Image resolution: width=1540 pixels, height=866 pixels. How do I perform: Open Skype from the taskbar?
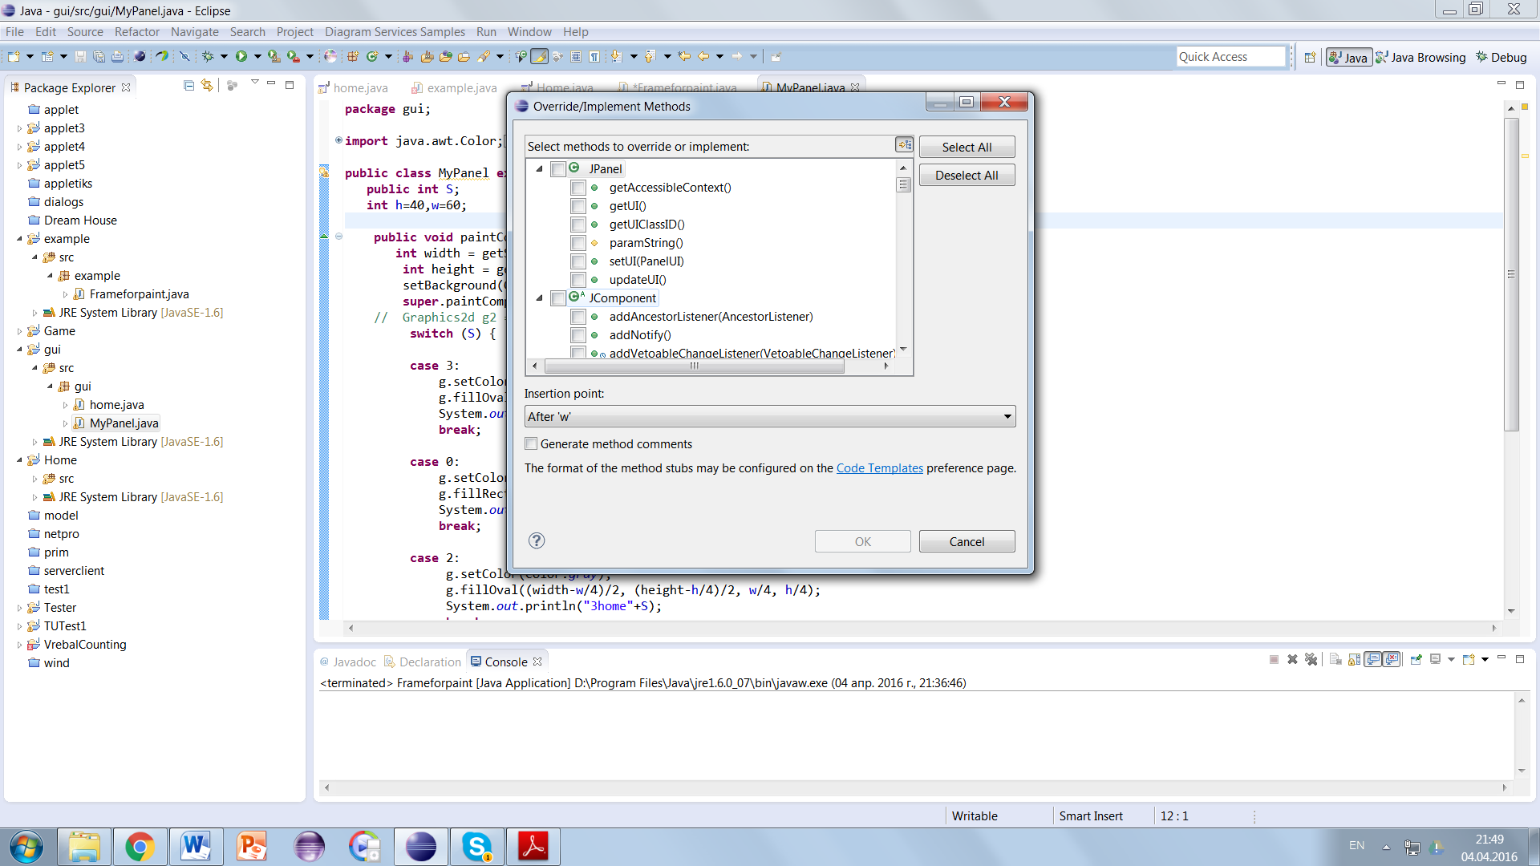[476, 847]
